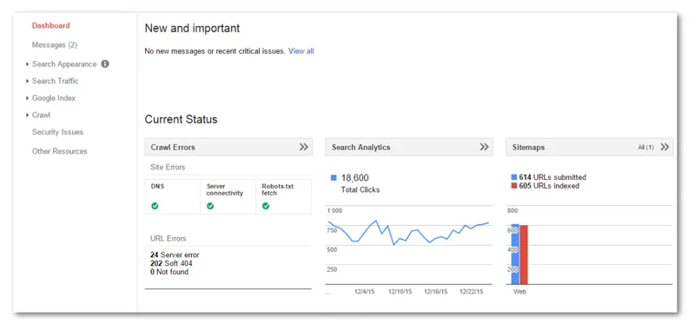Viewport: 695px width, 325px height.
Task: Expand the Crawl section arrow
Action: 28,115
